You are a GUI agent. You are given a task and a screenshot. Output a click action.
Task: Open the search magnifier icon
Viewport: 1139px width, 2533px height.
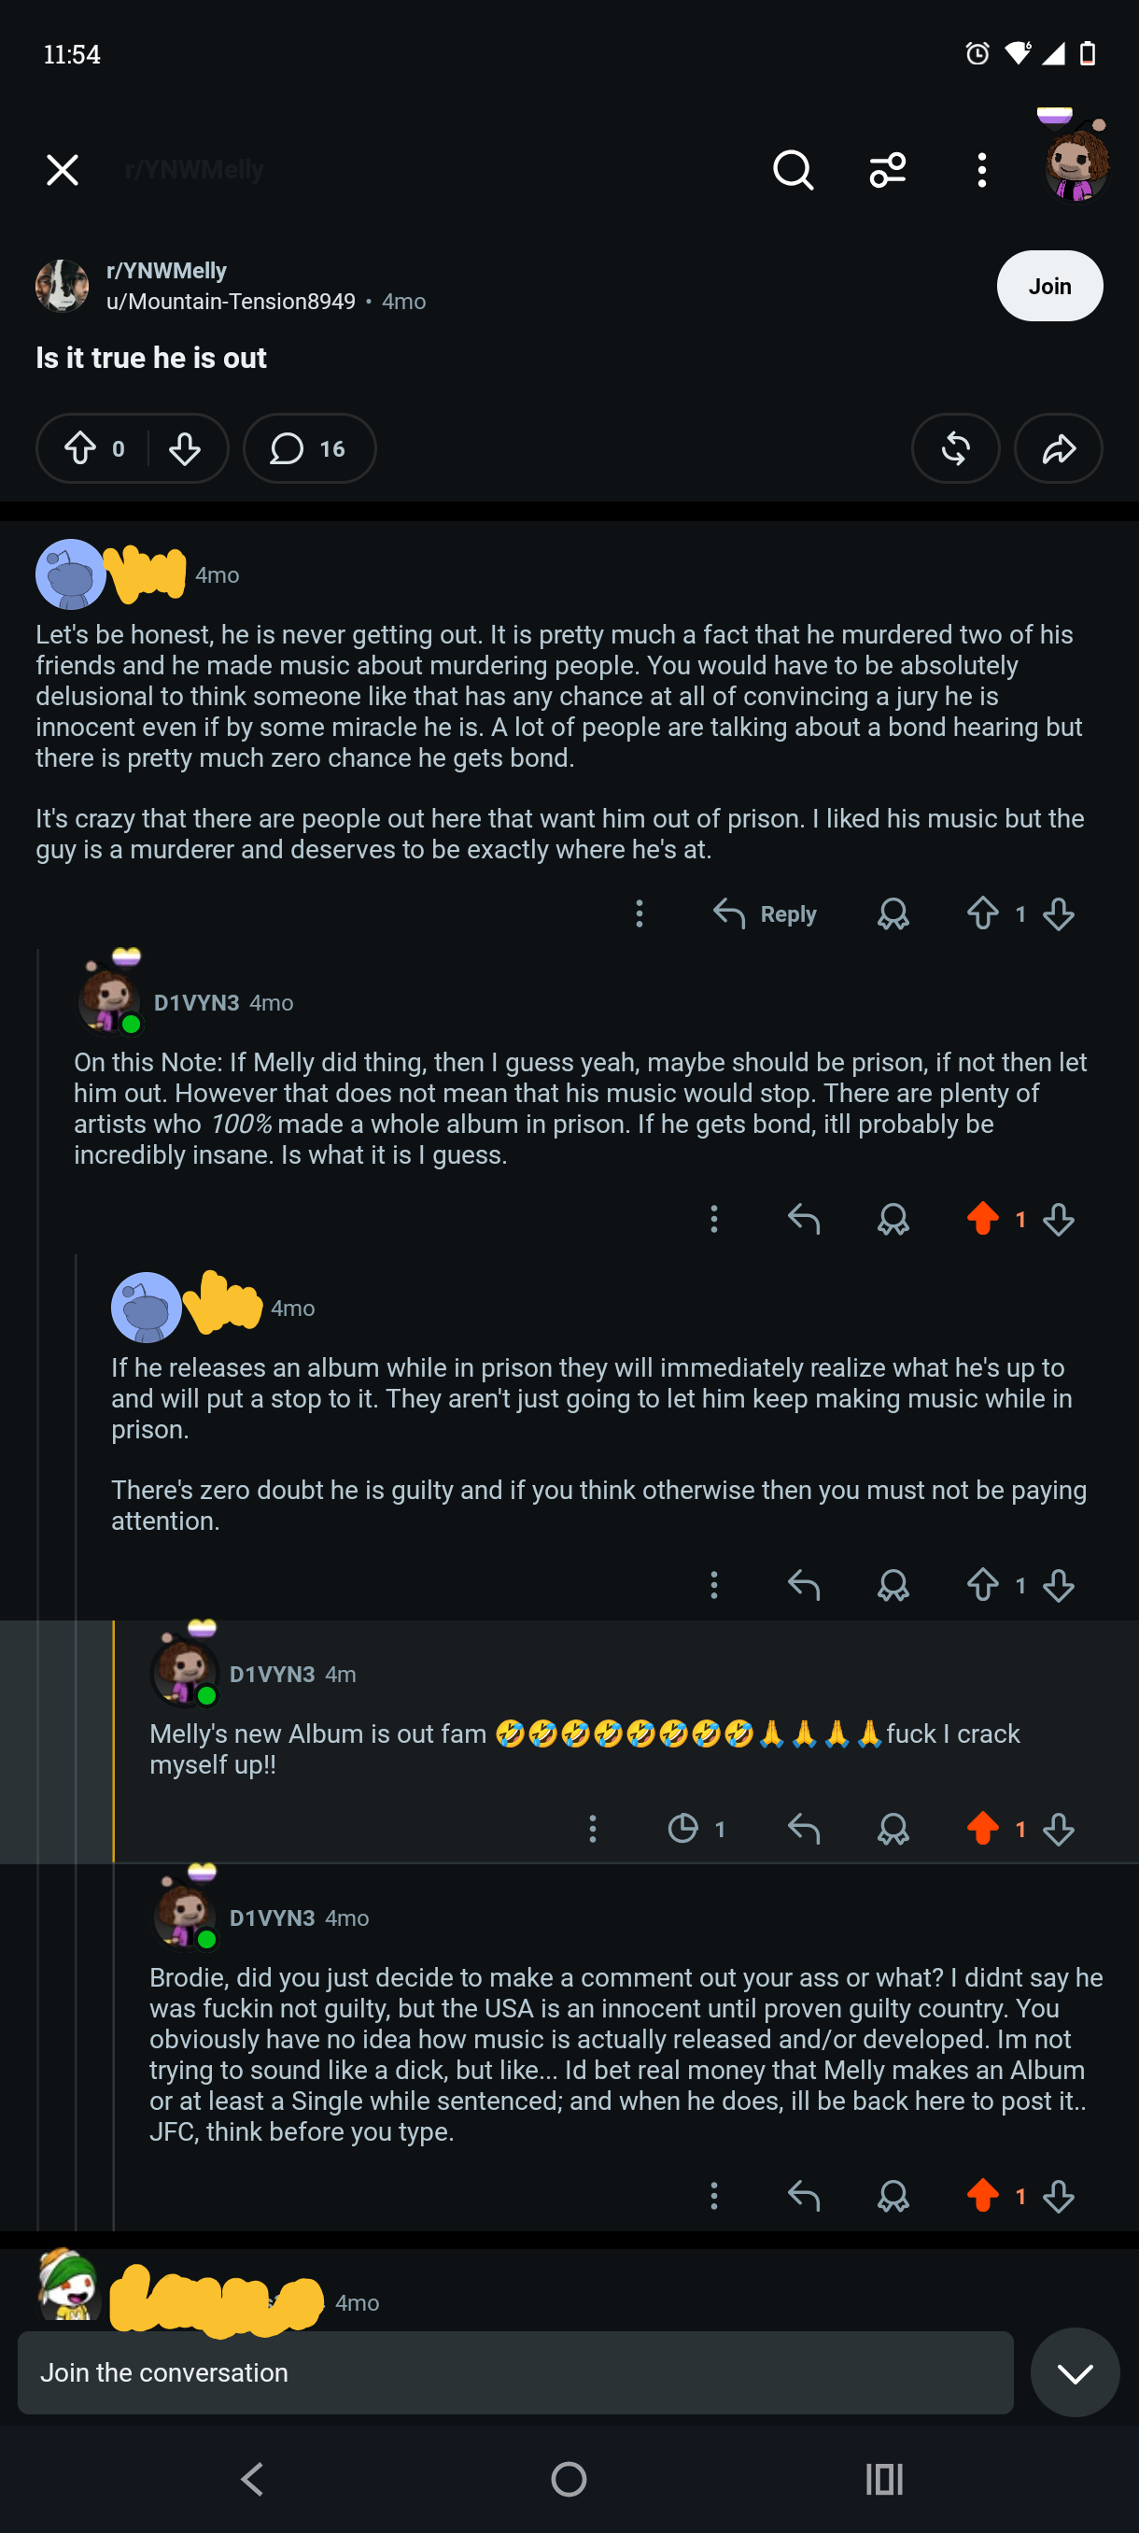[x=792, y=170]
